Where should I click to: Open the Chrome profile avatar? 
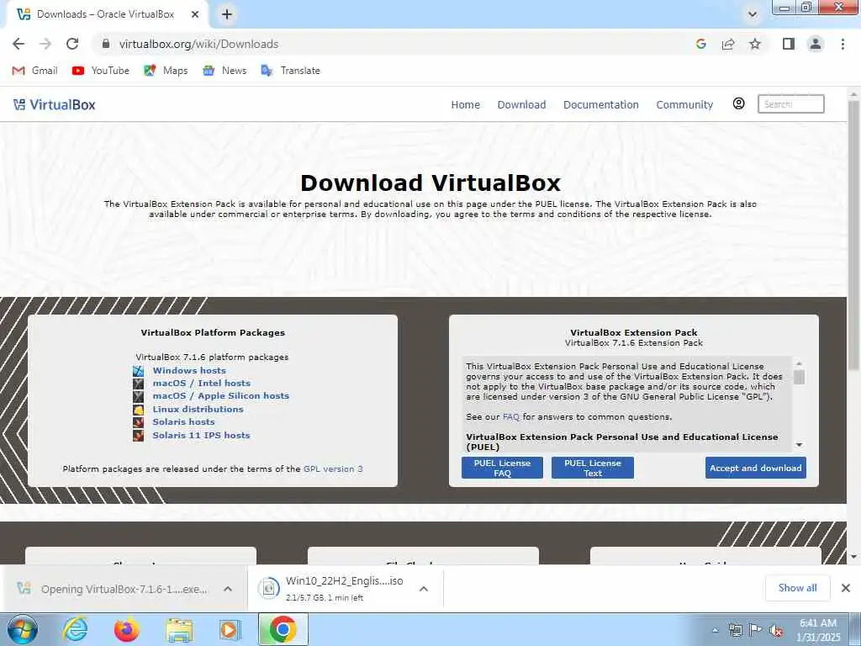click(816, 44)
